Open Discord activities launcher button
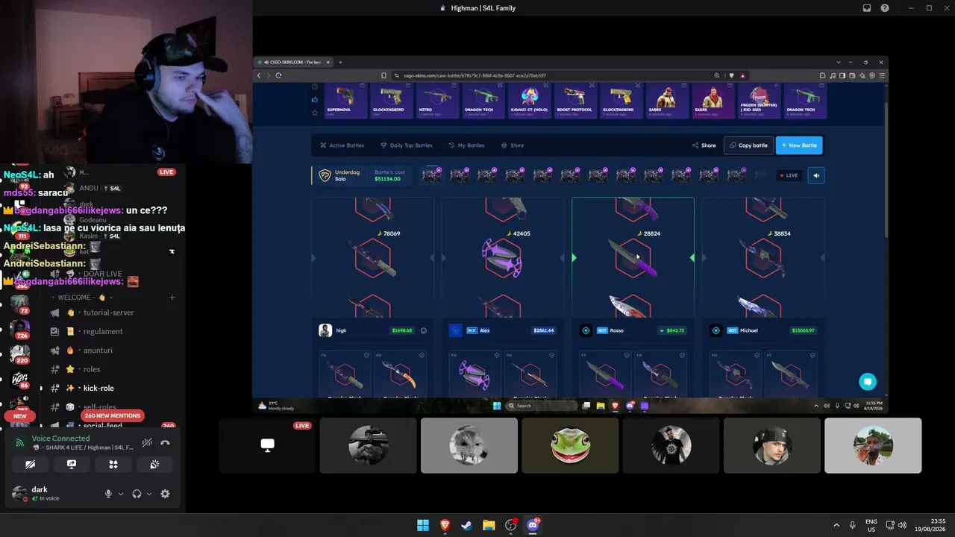This screenshot has height=537, width=955. point(113,464)
